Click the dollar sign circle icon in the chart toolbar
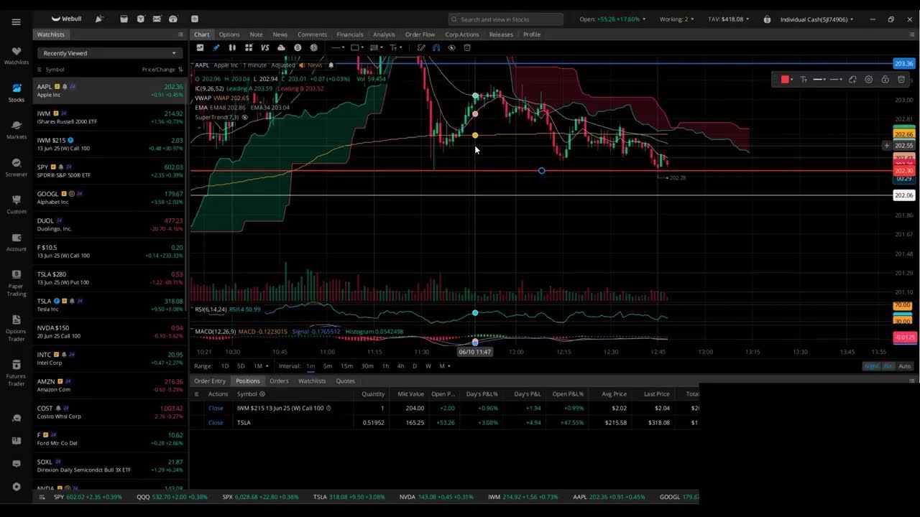920x517 pixels. click(298, 47)
